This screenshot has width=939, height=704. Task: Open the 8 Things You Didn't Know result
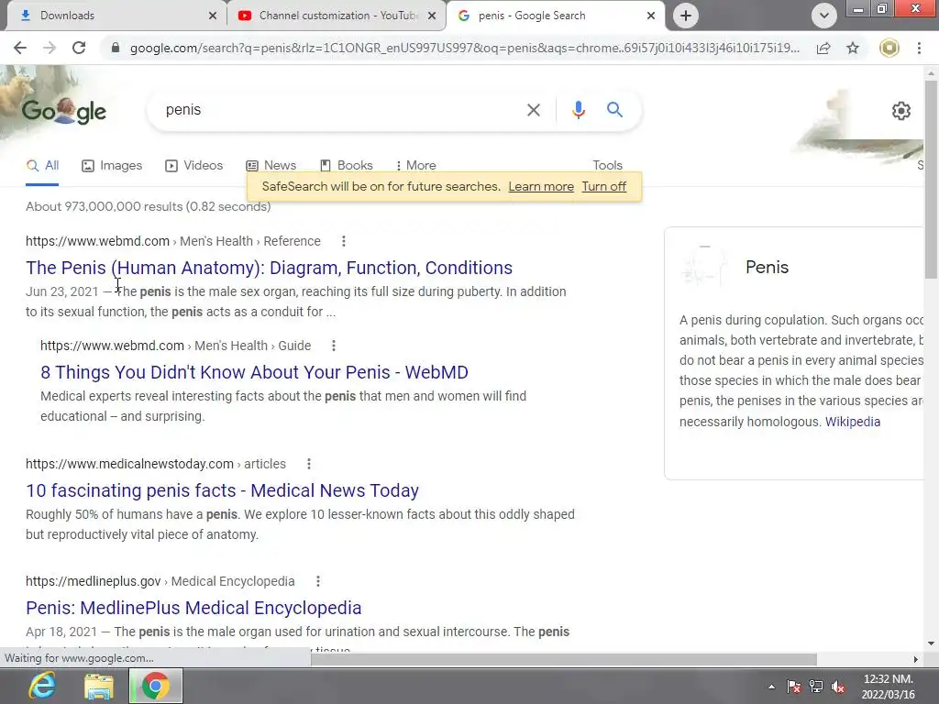[254, 372]
